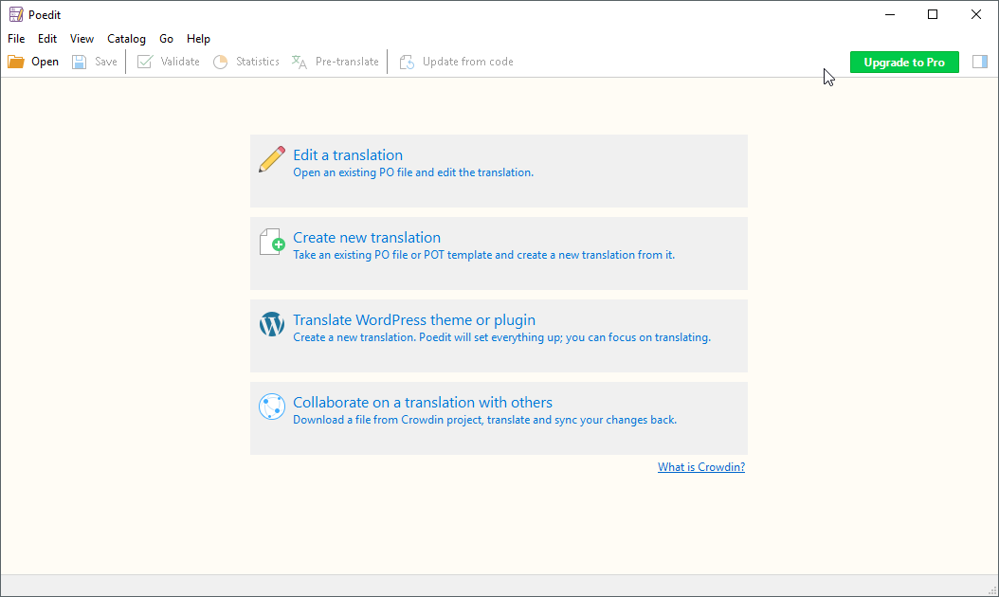Click the Upgrade to Pro button
The image size is (999, 597).
click(904, 62)
